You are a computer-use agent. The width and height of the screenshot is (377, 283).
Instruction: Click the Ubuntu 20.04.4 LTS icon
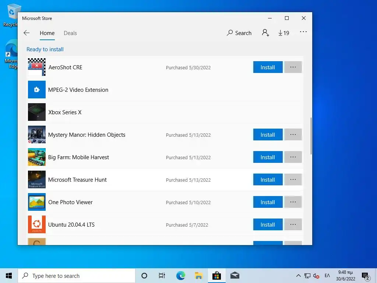pos(37,224)
